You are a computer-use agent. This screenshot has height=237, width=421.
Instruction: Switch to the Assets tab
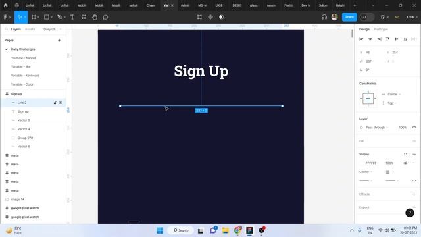30,29
